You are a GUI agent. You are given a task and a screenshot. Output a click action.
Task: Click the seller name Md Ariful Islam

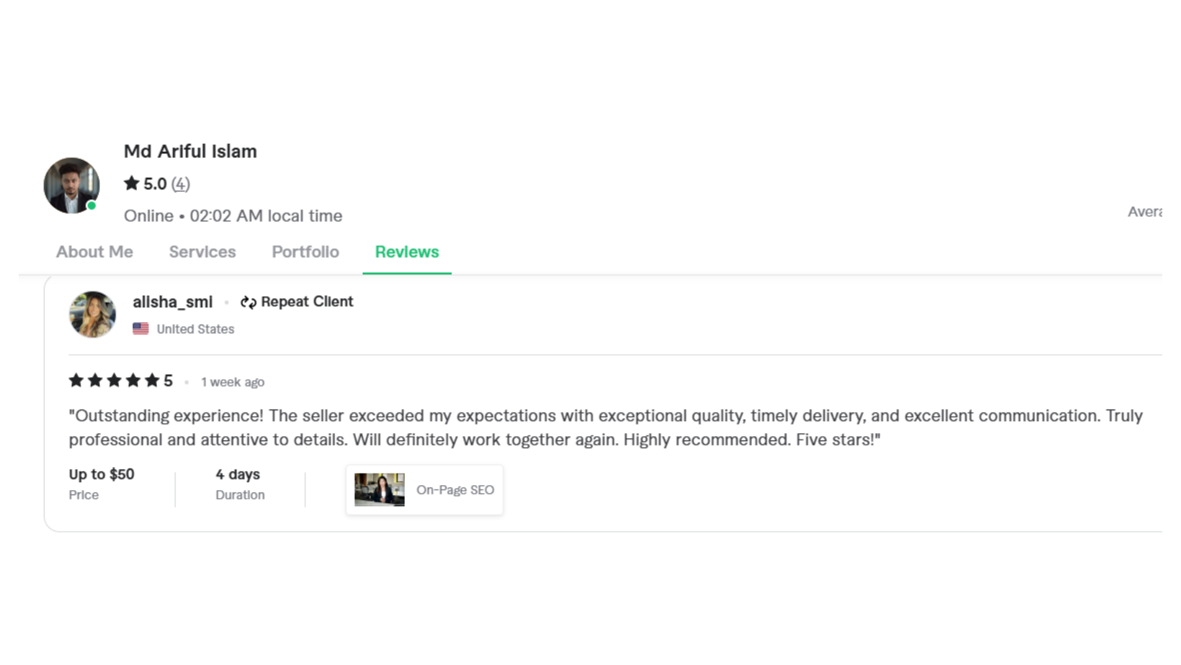(190, 151)
